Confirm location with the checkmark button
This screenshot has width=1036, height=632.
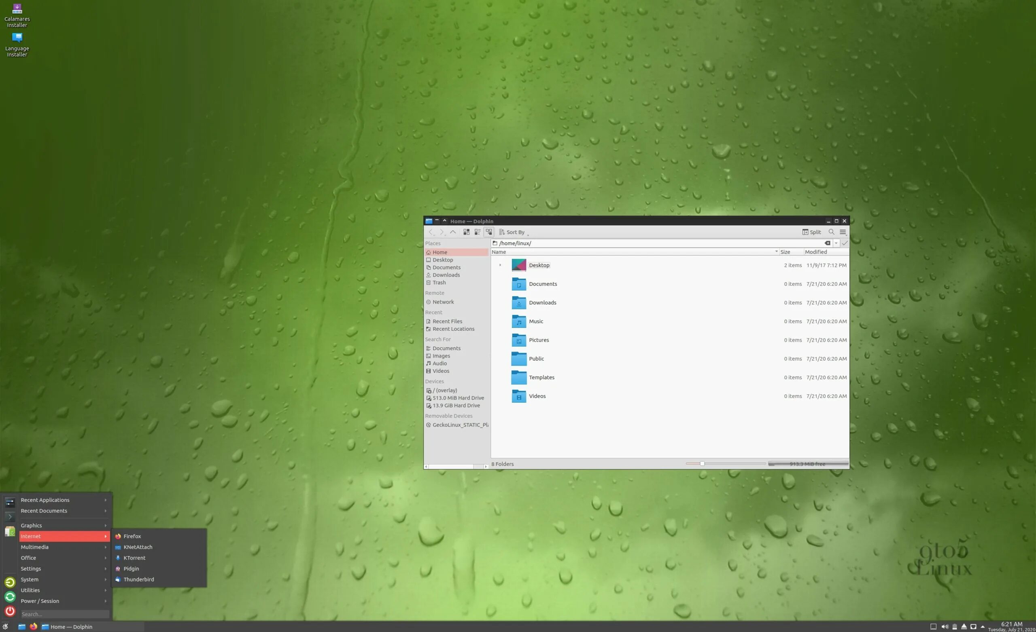(x=844, y=243)
